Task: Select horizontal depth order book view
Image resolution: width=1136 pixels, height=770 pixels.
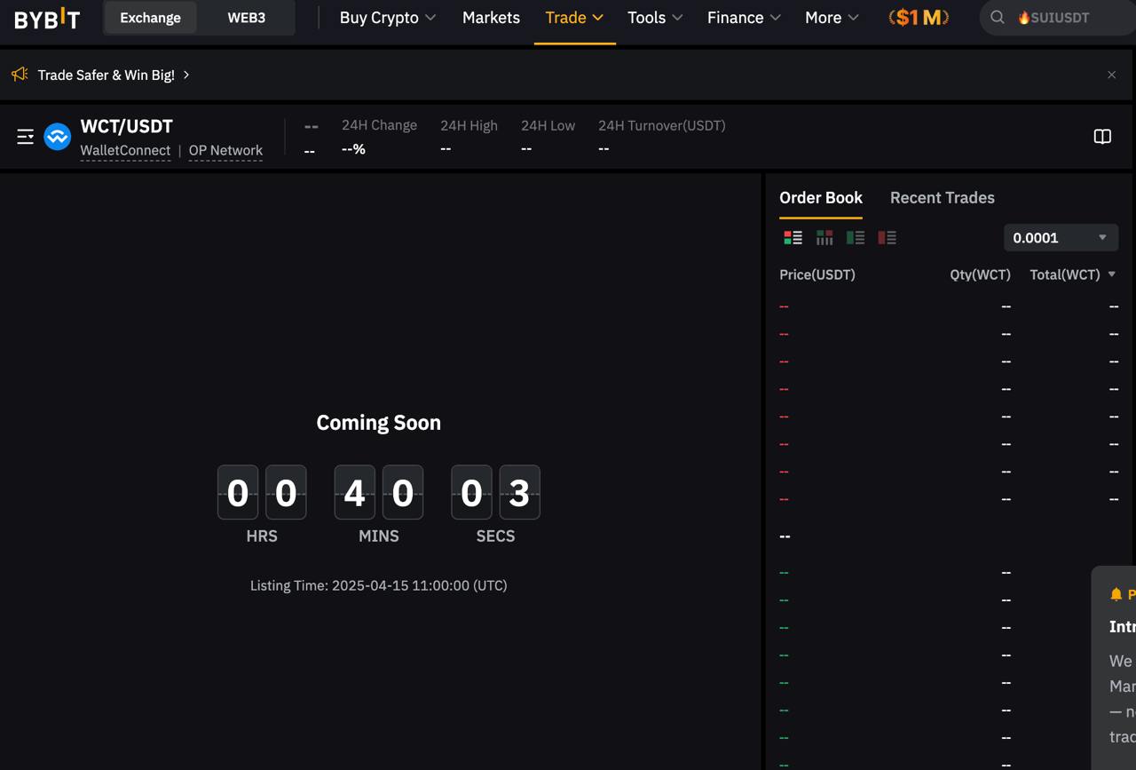Action: click(x=824, y=237)
